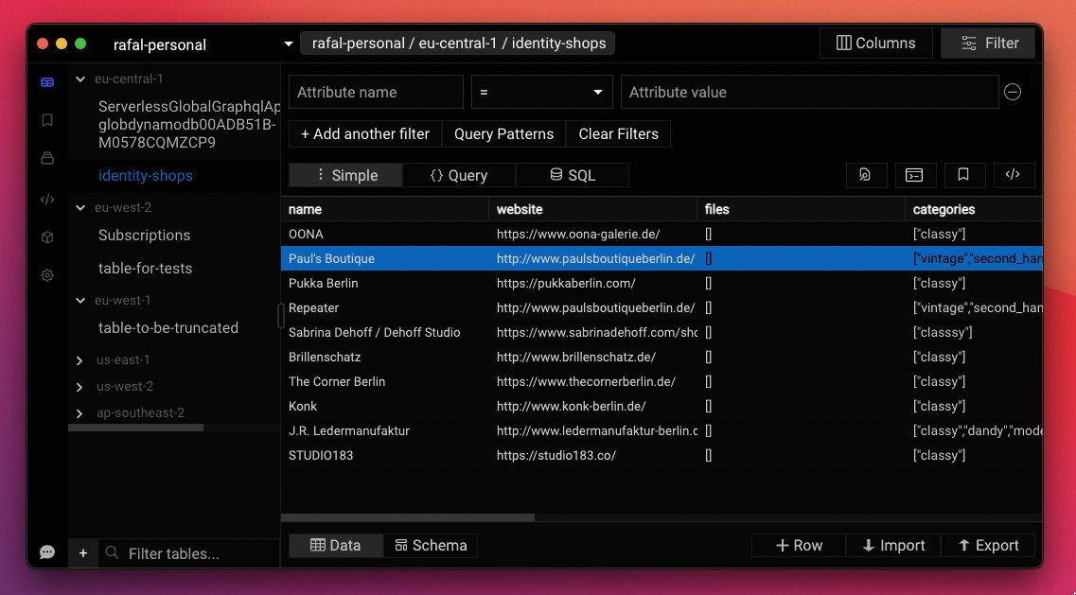Open the tables view icon in the sidebar
This screenshot has height=595, width=1076.
click(x=47, y=82)
